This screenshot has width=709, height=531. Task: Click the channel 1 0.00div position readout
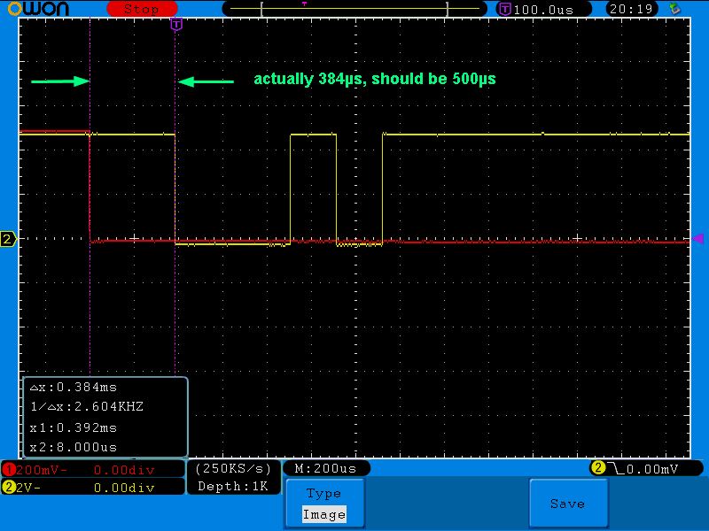(124, 470)
